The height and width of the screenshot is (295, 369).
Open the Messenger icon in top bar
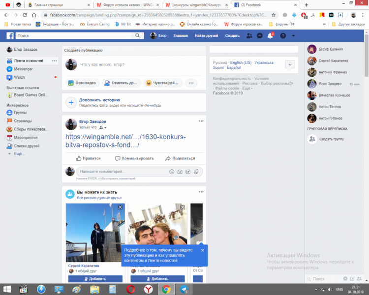point(260,36)
